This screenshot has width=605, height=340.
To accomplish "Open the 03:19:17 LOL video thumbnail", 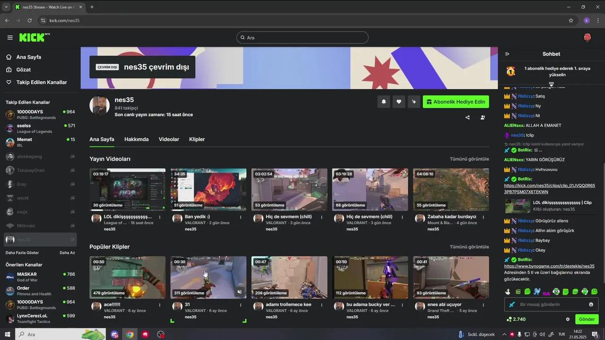I will click(x=128, y=189).
